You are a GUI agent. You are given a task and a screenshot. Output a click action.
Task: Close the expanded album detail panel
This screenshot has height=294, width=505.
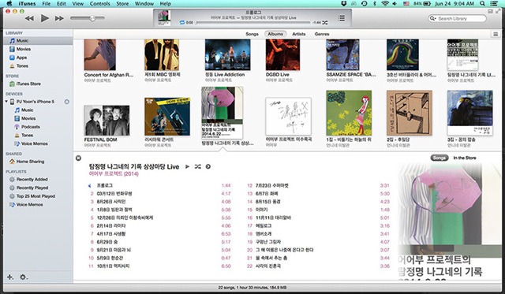(78, 158)
